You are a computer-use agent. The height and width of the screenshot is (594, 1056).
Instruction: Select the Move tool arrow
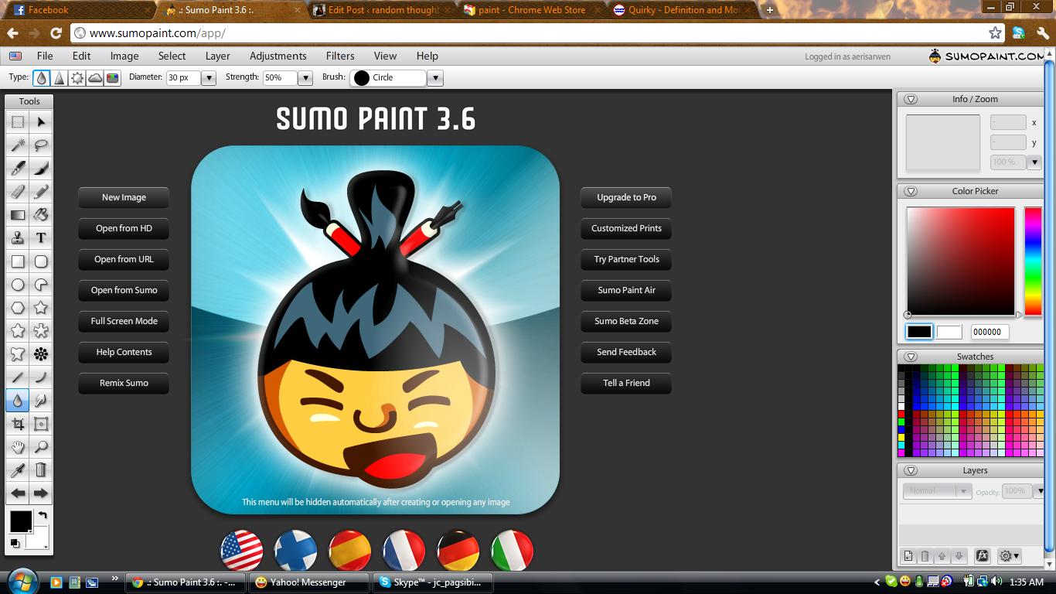(41, 122)
